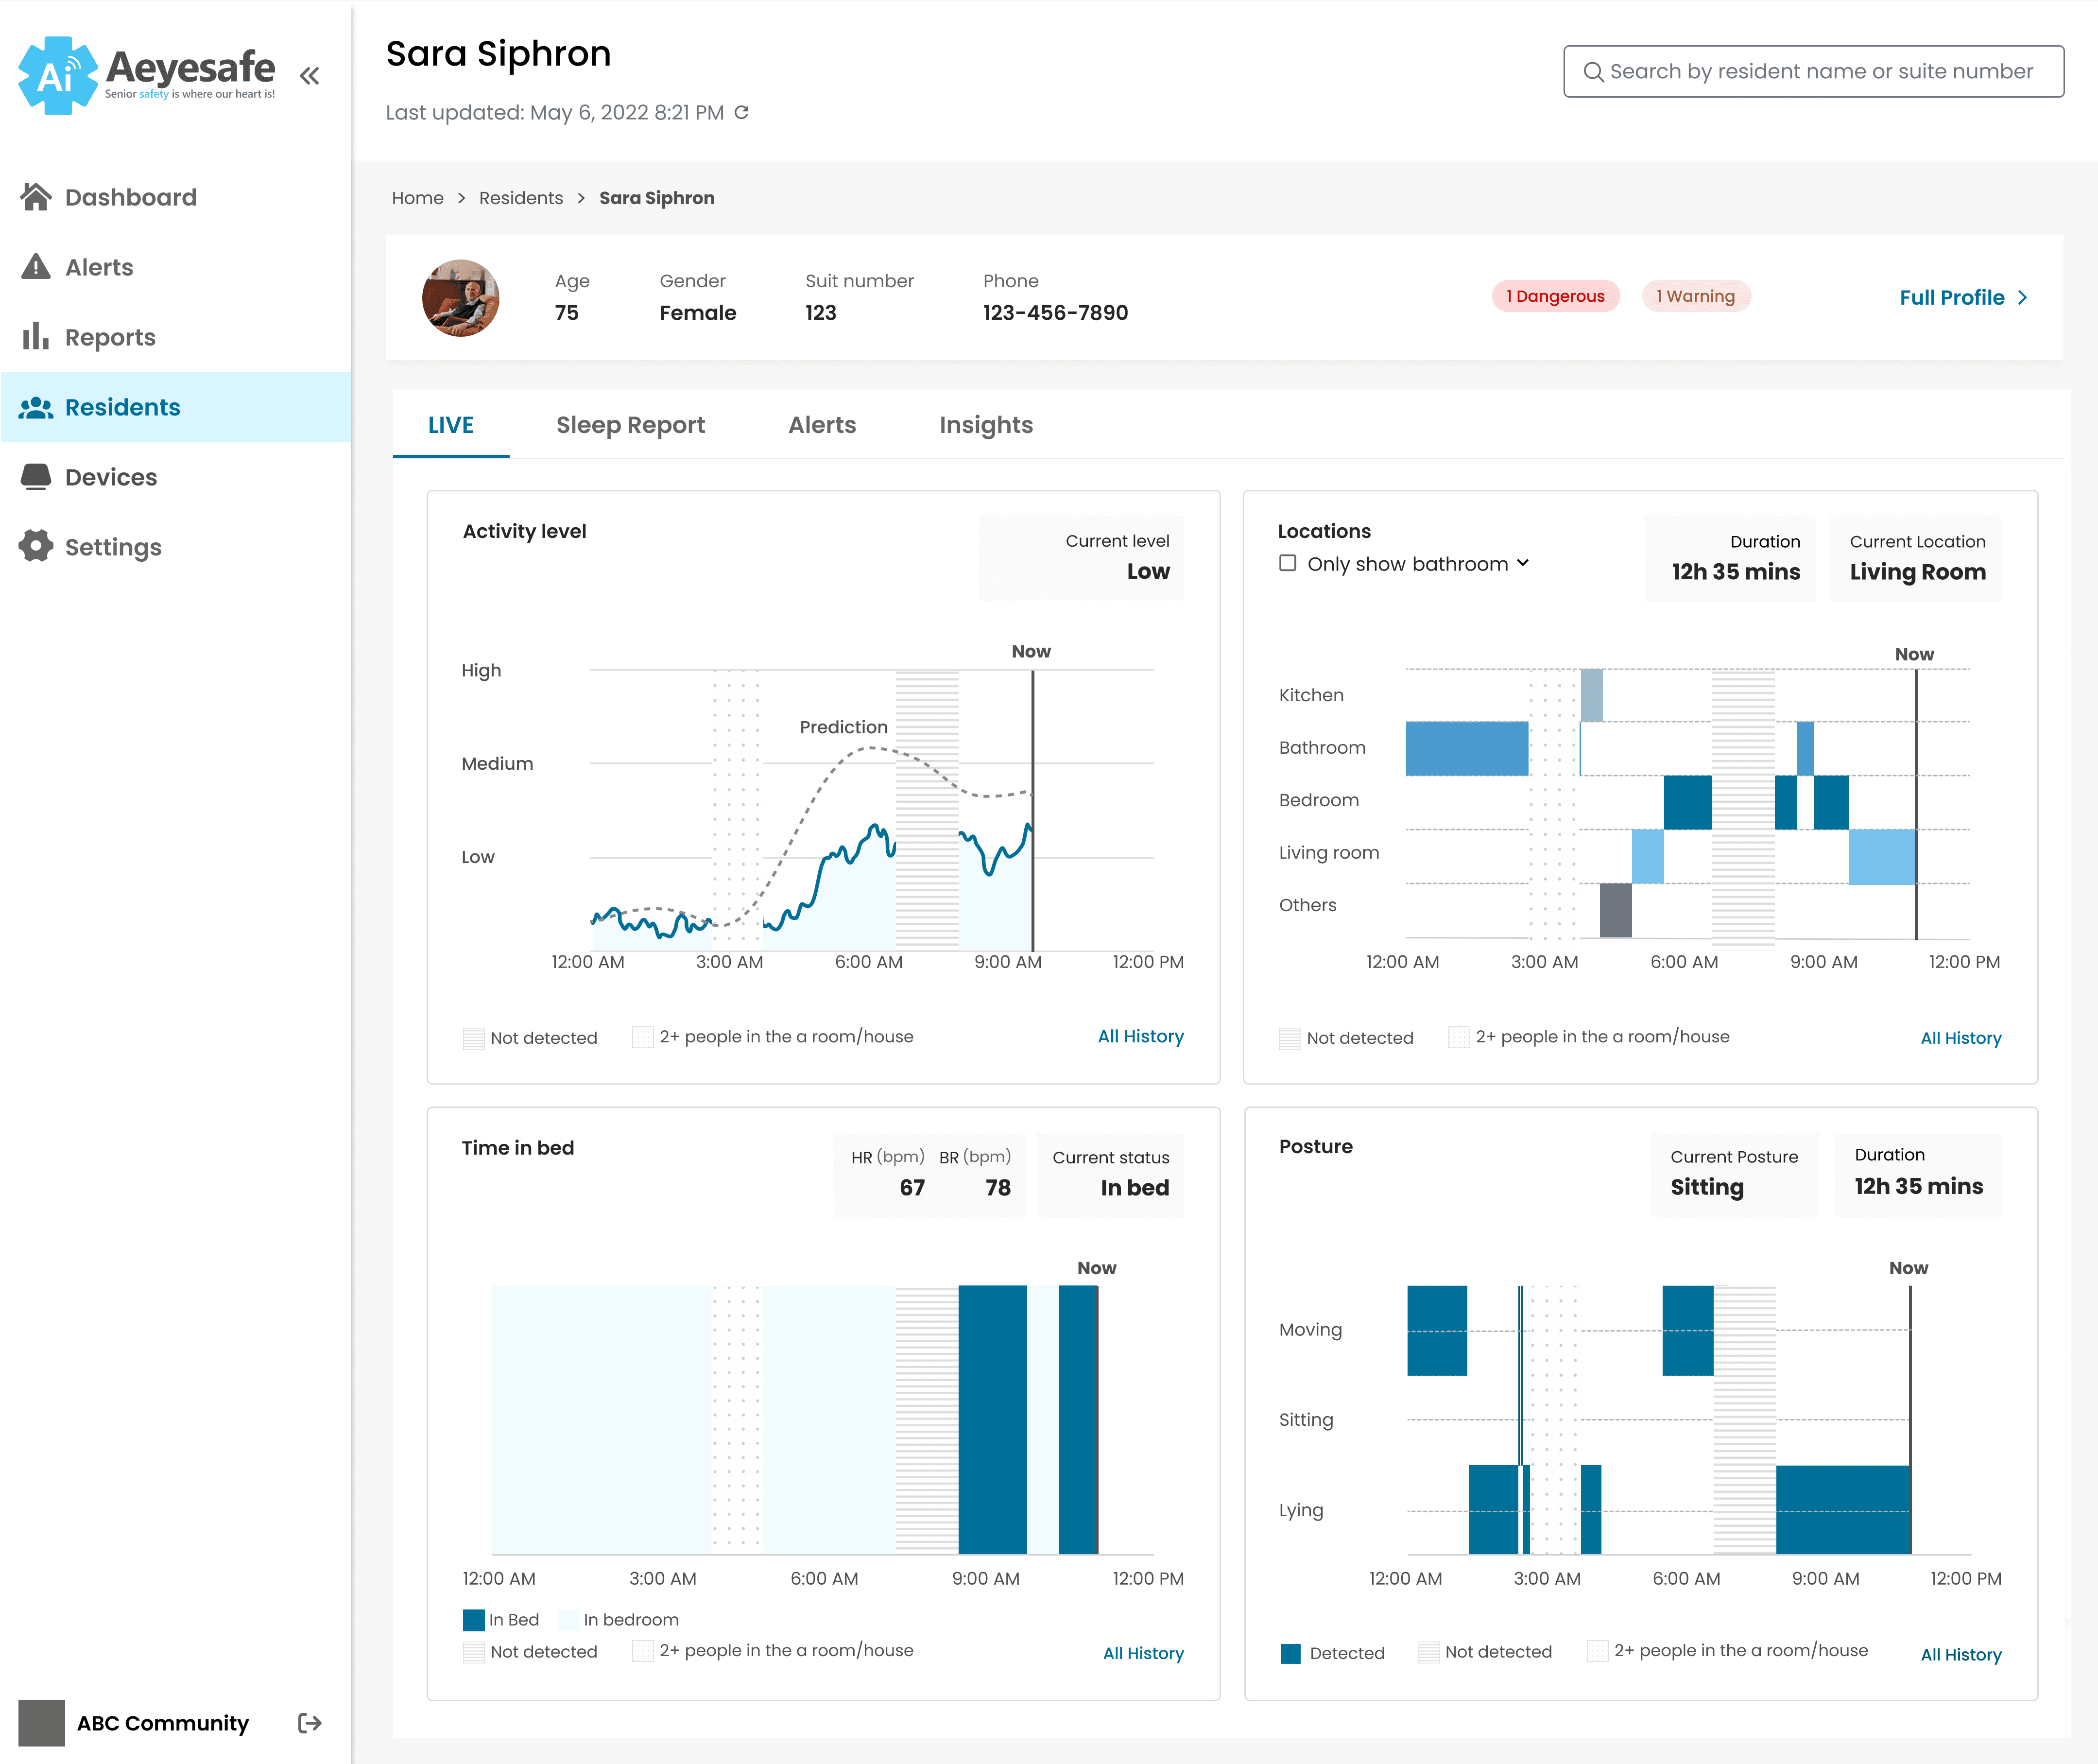The height and width of the screenshot is (1764, 2098).
Task: Open the Devices sidebar item
Action: [x=175, y=477]
